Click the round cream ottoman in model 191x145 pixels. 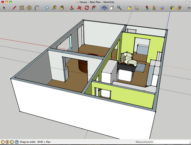point(133,63)
